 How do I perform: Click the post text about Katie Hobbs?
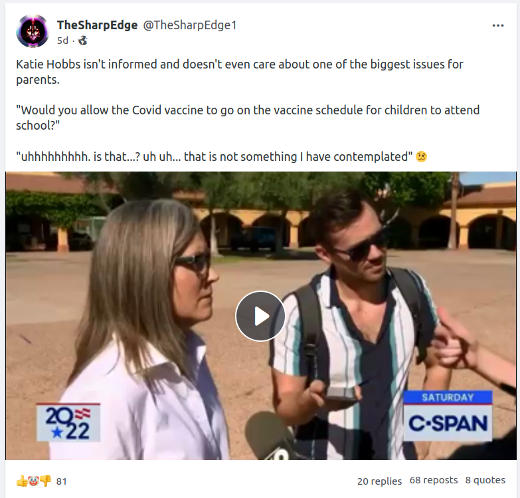click(x=240, y=72)
